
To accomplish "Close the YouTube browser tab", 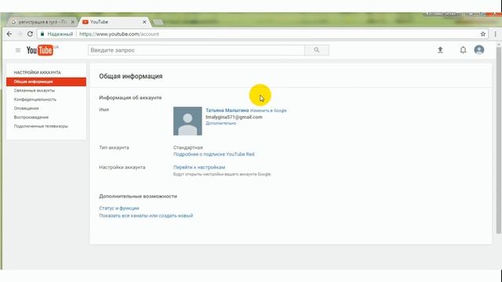I will pyautogui.click(x=144, y=22).
